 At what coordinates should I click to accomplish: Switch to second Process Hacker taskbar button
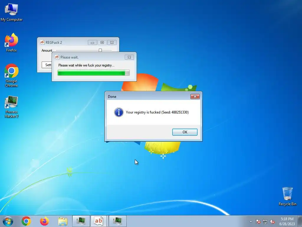point(117,221)
